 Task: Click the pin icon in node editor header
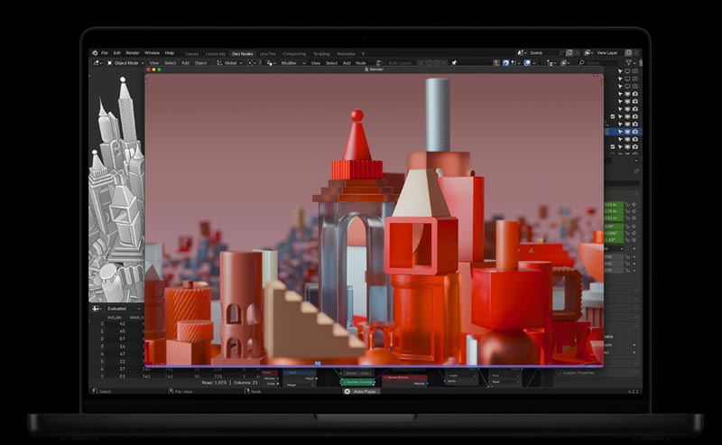coord(454,63)
